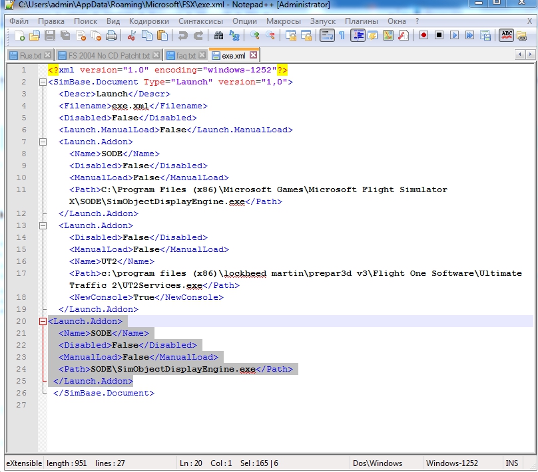Click line number 18 in margin

[21, 297]
